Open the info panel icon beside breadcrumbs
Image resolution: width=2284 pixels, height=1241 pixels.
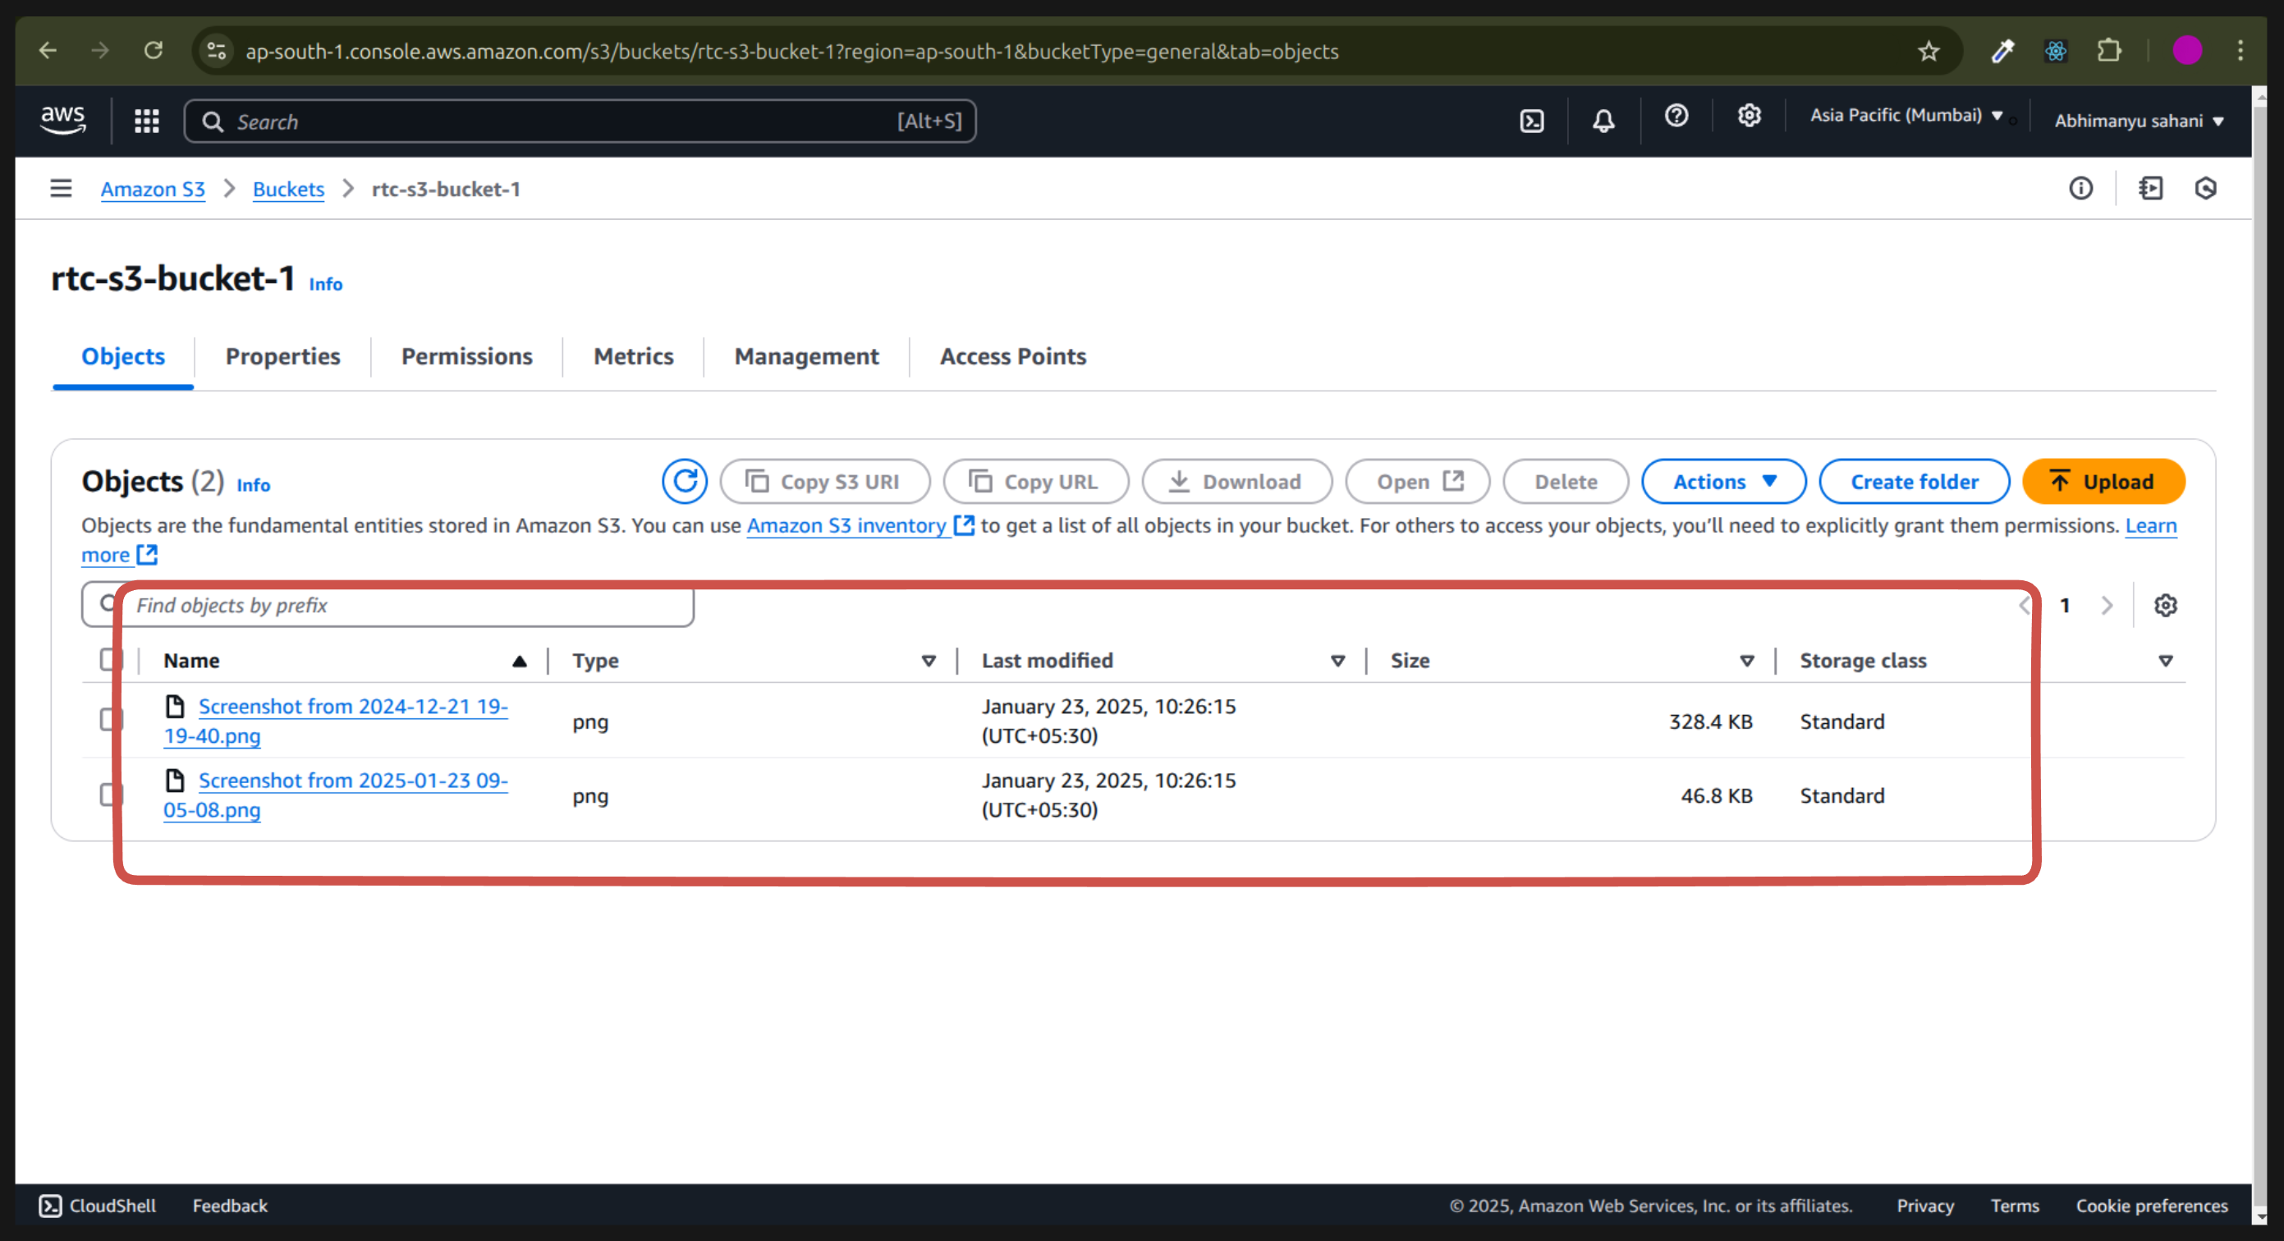[x=2080, y=188]
